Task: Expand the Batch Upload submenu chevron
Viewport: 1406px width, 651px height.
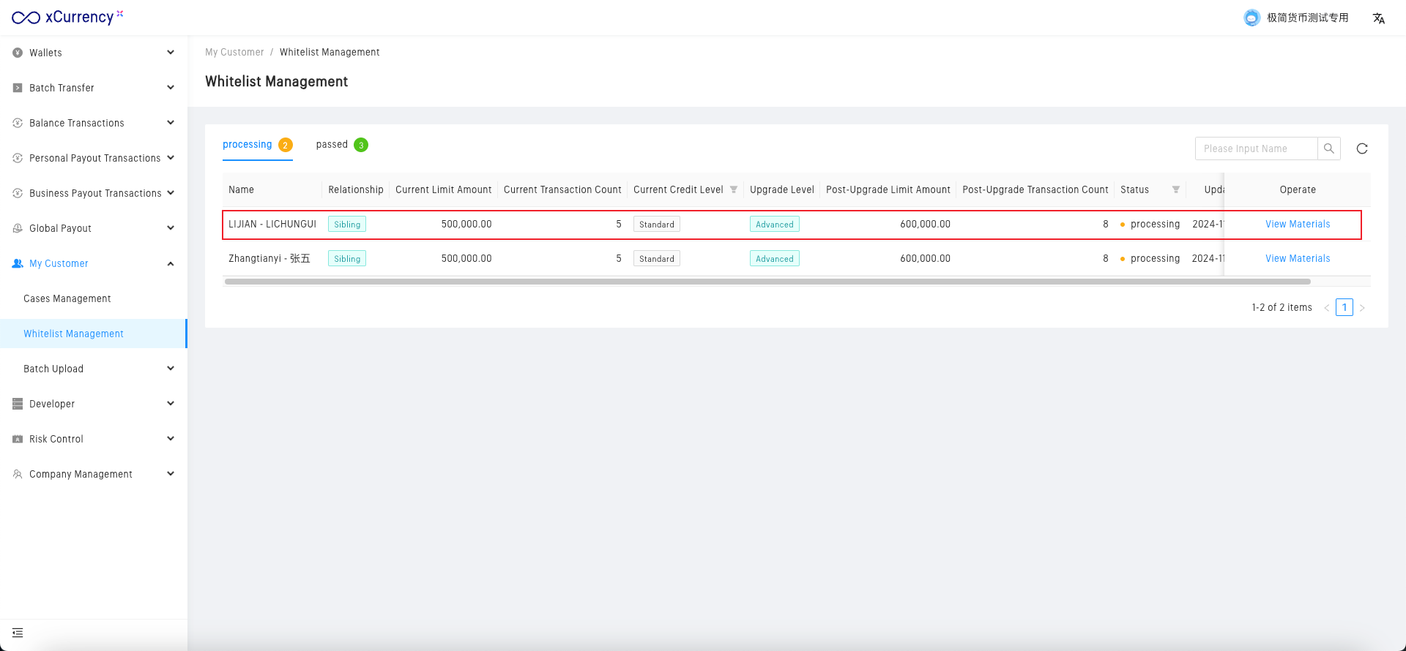Action: point(171,369)
